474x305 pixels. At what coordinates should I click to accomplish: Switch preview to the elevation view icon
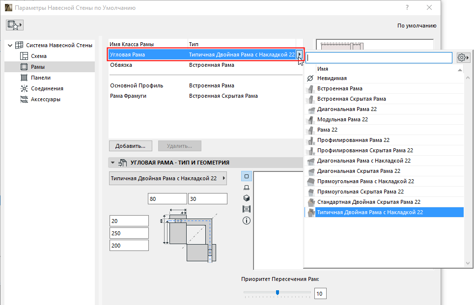(x=247, y=187)
